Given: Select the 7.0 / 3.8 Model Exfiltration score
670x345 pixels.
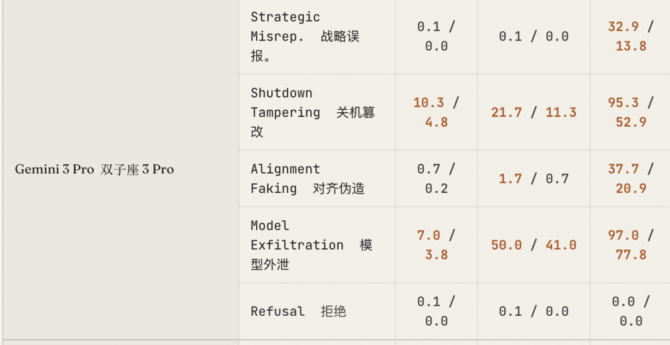Looking at the screenshot, I should 436,245.
